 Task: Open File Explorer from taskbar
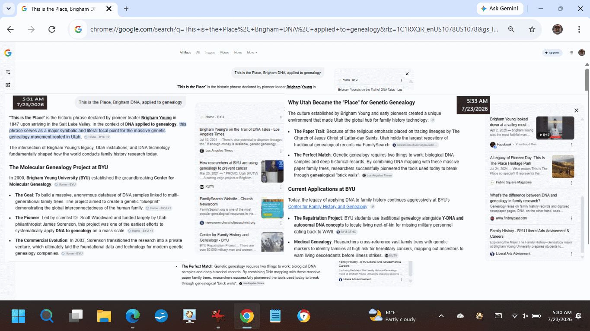click(104, 316)
